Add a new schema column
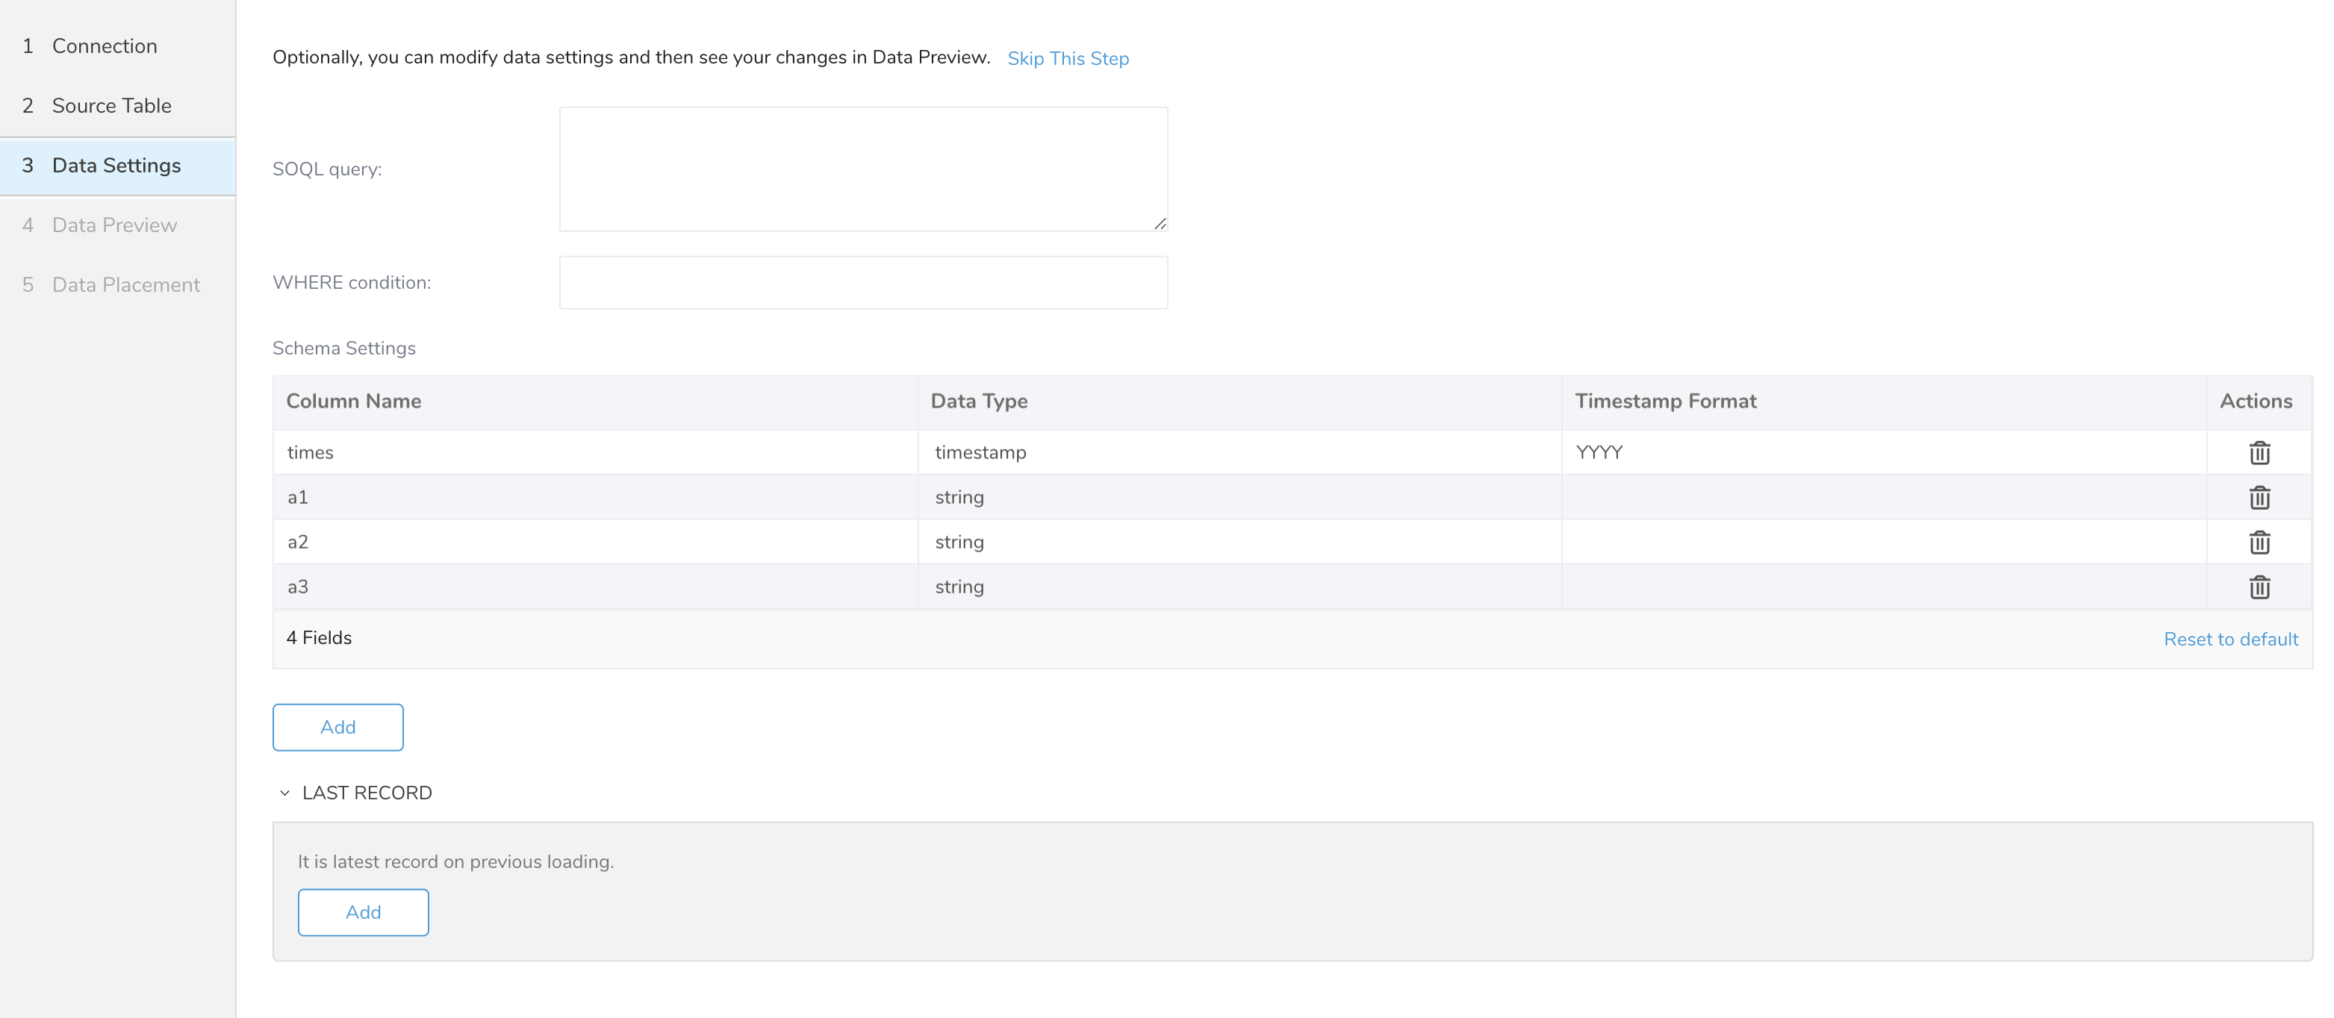2334x1018 pixels. (x=338, y=727)
